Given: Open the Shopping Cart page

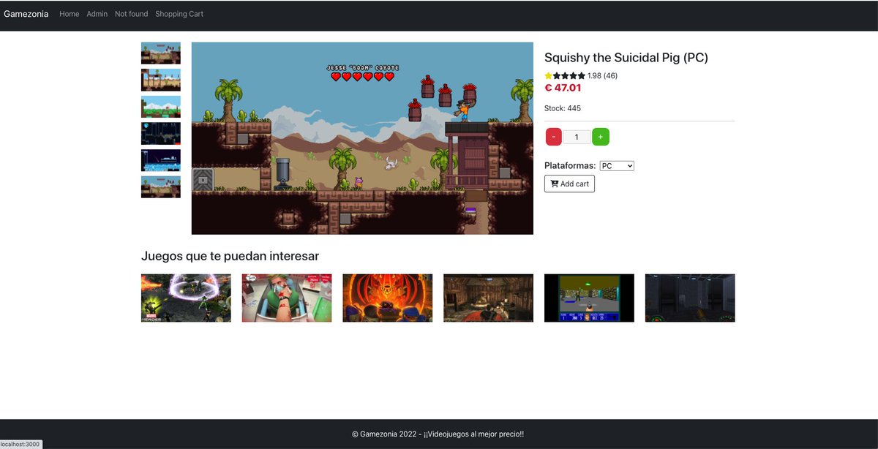Looking at the screenshot, I should 179,14.
